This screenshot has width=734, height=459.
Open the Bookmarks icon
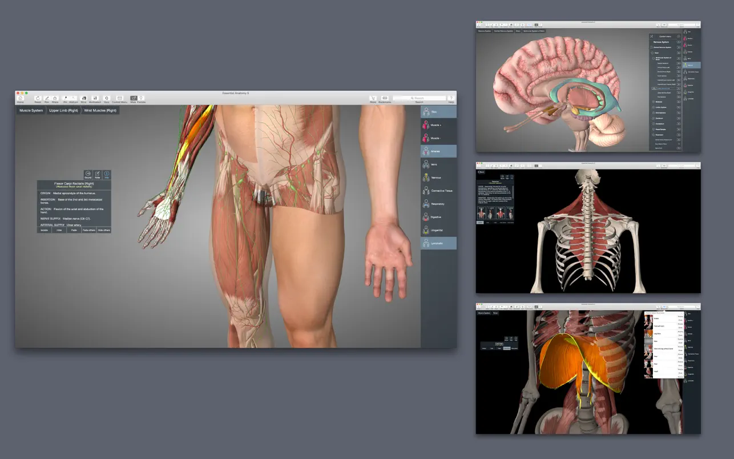pyautogui.click(x=385, y=98)
